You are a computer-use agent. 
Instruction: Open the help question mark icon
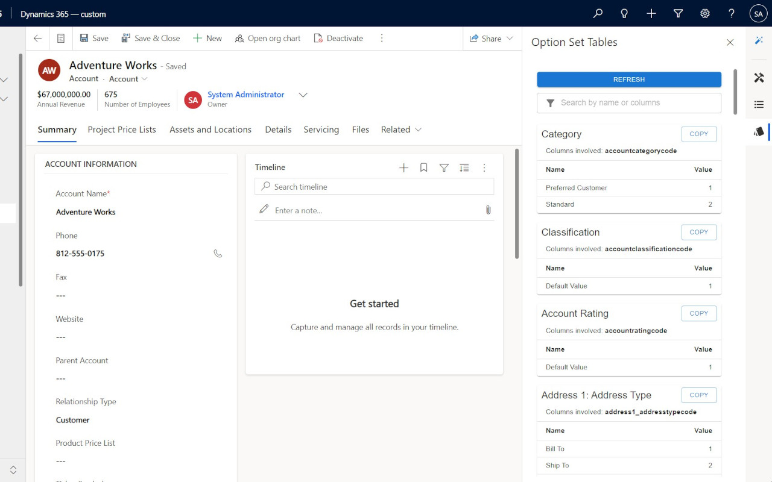(x=732, y=13)
